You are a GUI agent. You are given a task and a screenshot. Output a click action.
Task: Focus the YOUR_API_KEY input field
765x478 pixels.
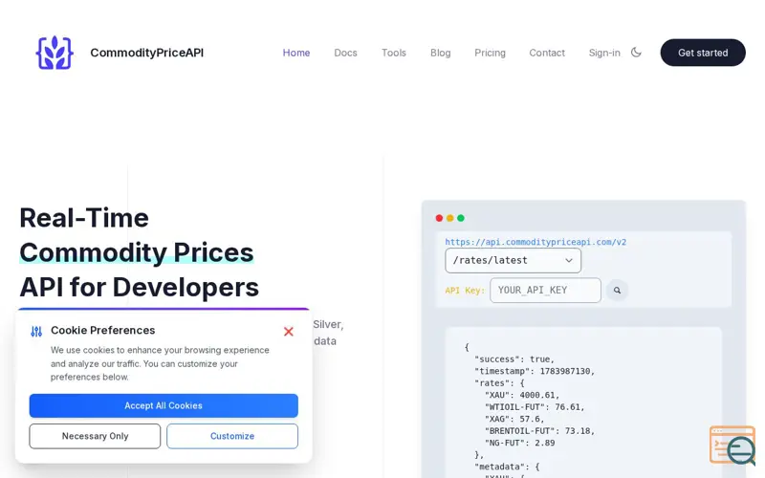click(x=545, y=291)
